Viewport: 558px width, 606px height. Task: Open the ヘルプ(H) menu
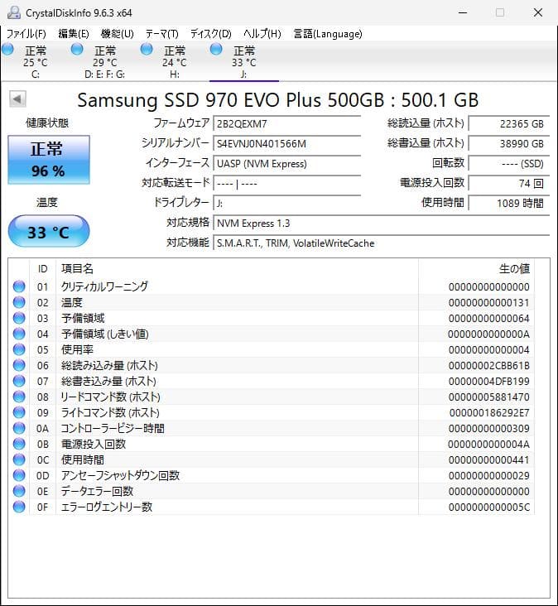(x=262, y=34)
